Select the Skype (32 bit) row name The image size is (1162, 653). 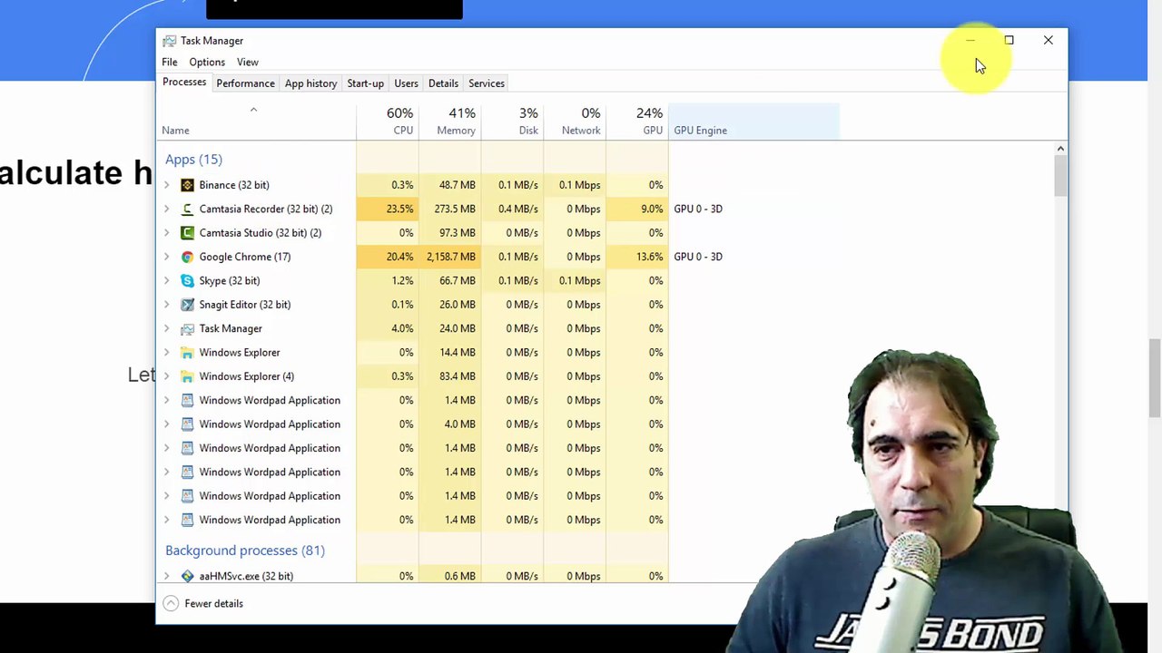tap(230, 281)
